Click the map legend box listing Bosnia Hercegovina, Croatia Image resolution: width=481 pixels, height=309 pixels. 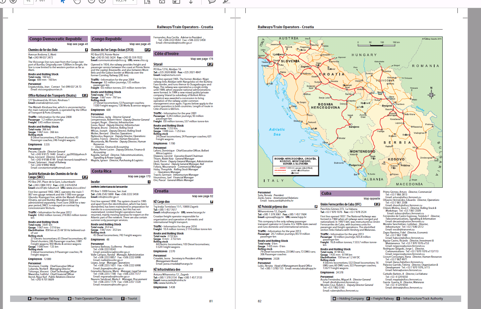tap(295, 166)
